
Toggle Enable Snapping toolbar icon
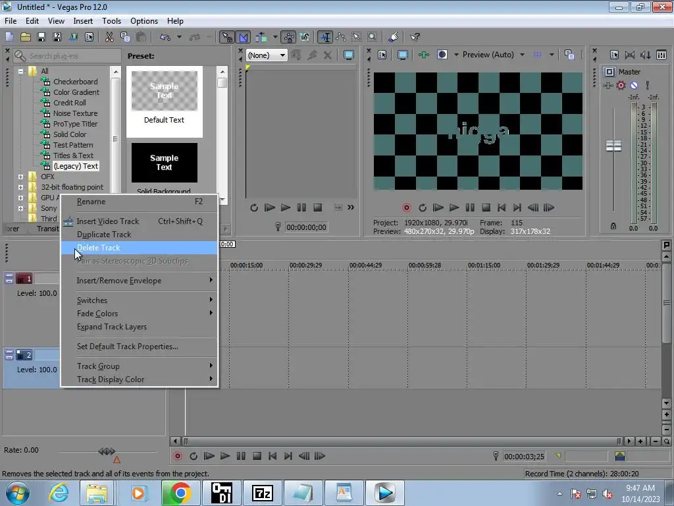tap(227, 37)
